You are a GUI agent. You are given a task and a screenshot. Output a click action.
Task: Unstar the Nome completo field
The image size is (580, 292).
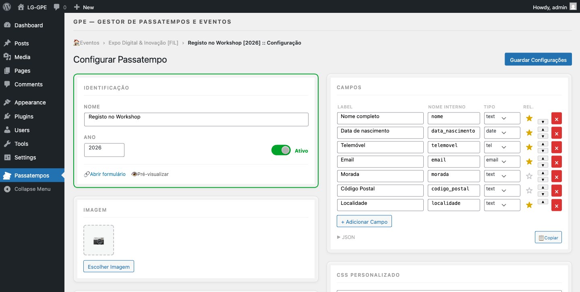click(529, 118)
